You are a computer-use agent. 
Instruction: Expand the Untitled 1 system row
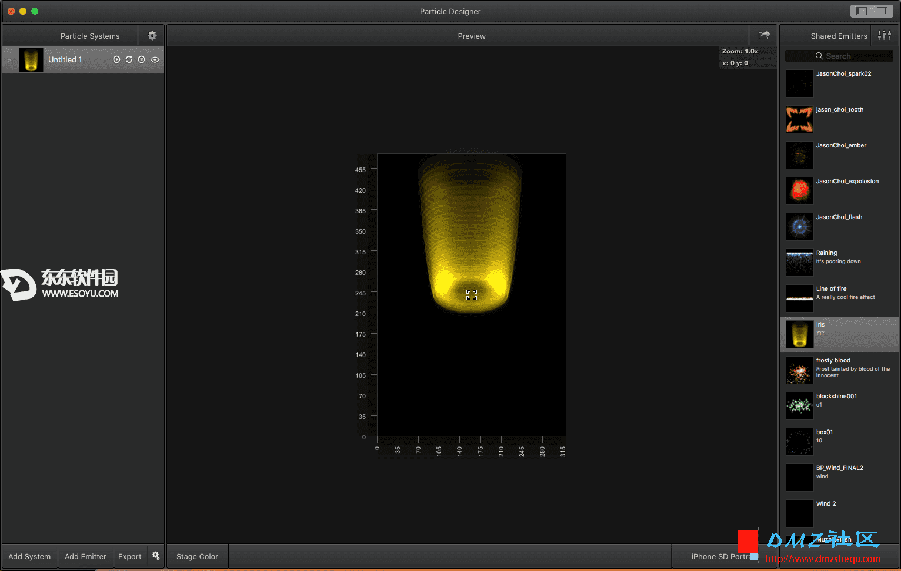click(9, 60)
